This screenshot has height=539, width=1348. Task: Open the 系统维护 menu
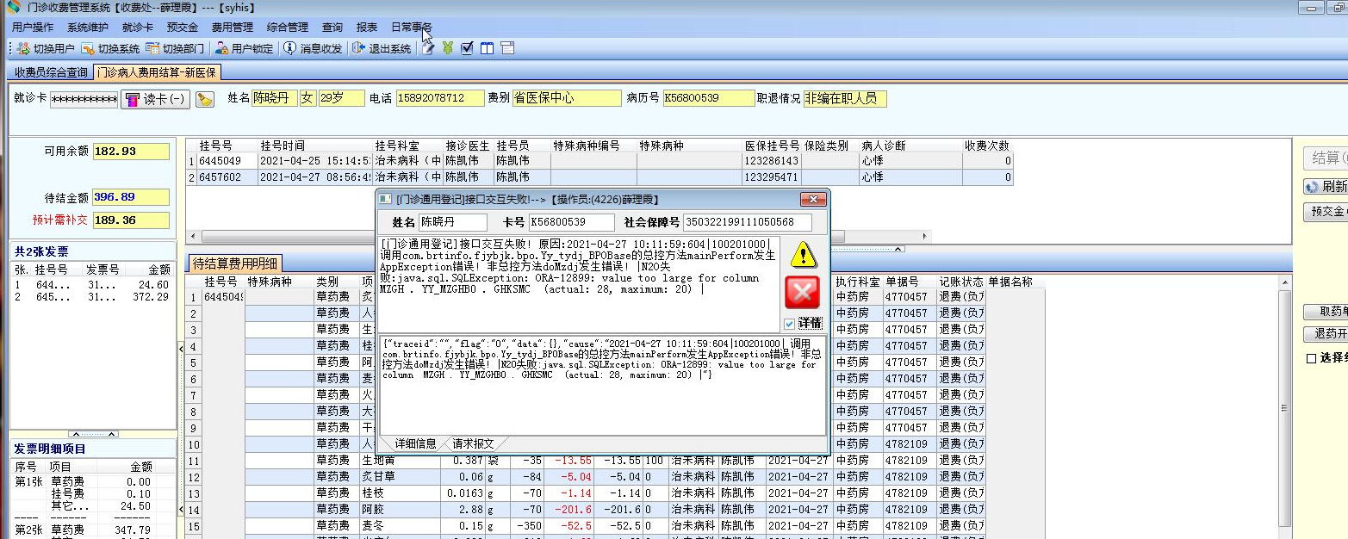[88, 28]
